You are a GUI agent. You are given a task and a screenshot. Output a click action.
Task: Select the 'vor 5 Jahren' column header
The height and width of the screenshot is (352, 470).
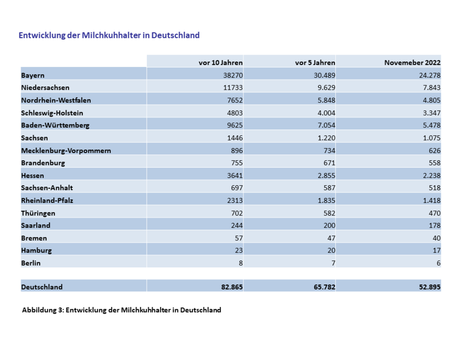tap(315, 63)
